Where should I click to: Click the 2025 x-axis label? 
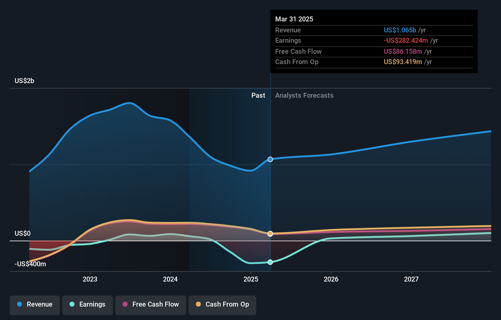[251, 279]
